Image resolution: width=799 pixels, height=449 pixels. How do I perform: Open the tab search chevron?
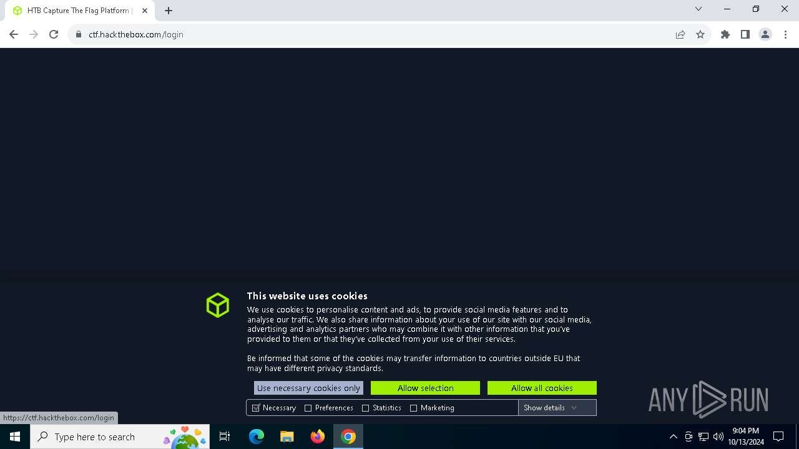(699, 9)
